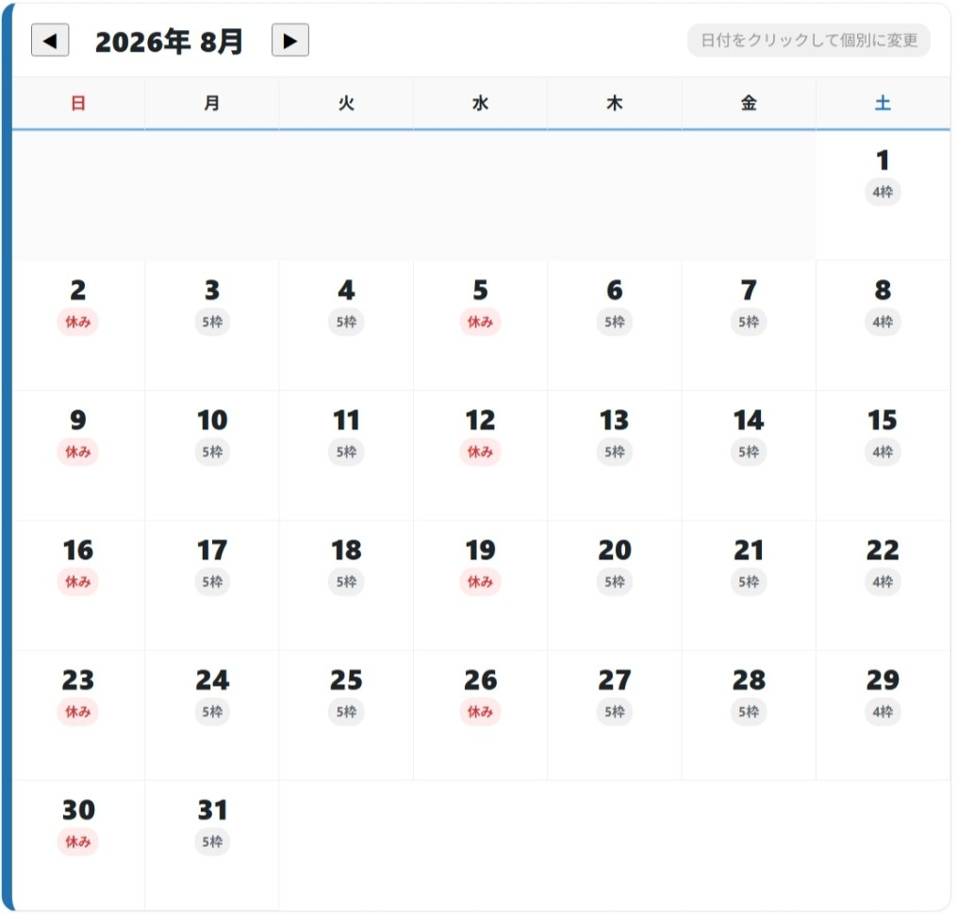The image size is (957, 914).
Task: Click the 月 Monday column header
Action: (212, 103)
